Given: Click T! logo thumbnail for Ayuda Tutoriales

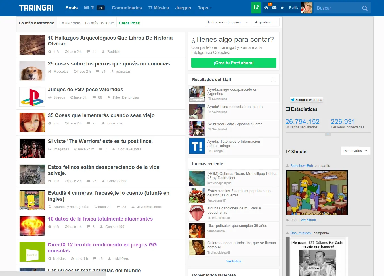Looking at the screenshot, I should pyautogui.click(x=197, y=146).
